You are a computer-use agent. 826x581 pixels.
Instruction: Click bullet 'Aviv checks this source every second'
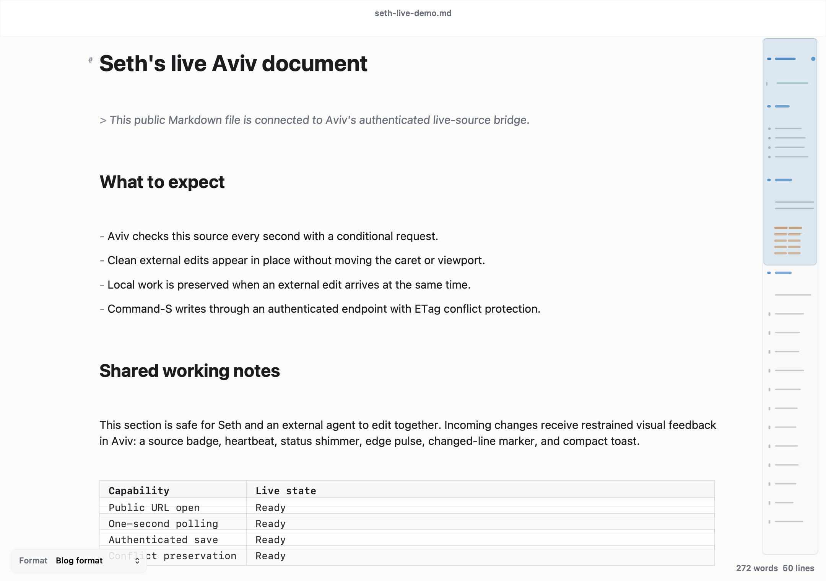point(269,236)
